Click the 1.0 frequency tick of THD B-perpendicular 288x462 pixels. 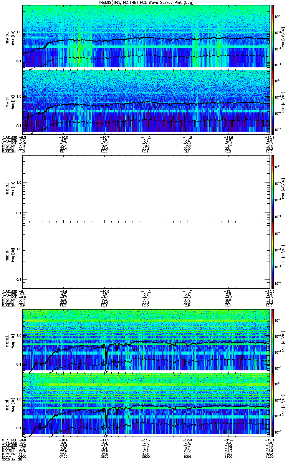(18, 182)
